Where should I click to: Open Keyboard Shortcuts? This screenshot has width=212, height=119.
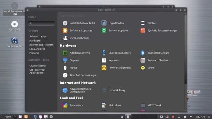tap(155, 60)
